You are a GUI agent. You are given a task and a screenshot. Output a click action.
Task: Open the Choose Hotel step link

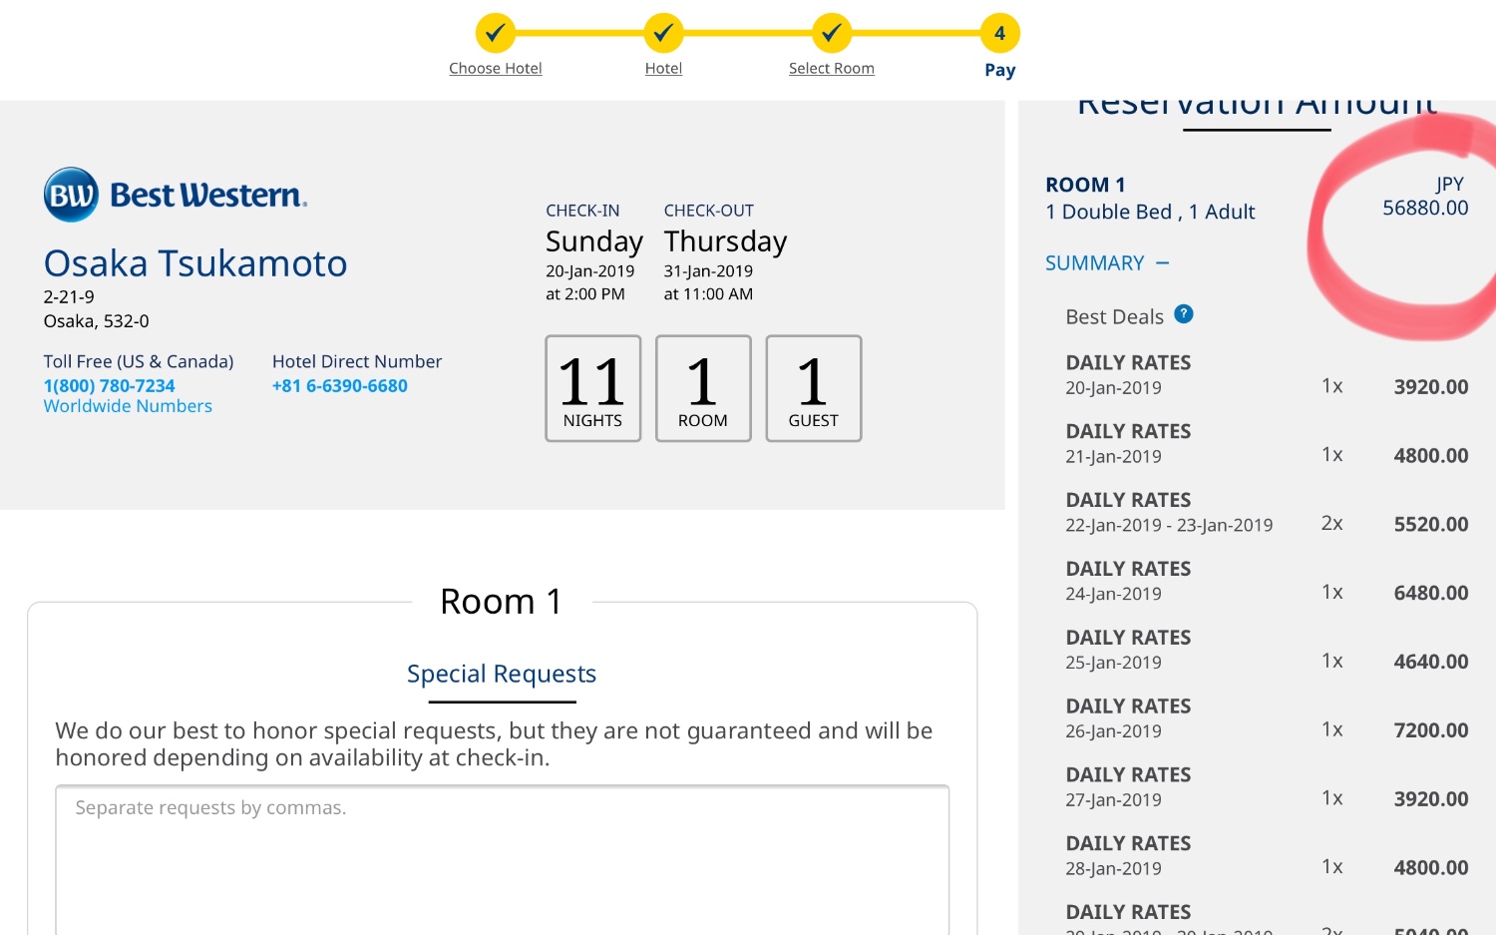click(x=496, y=69)
